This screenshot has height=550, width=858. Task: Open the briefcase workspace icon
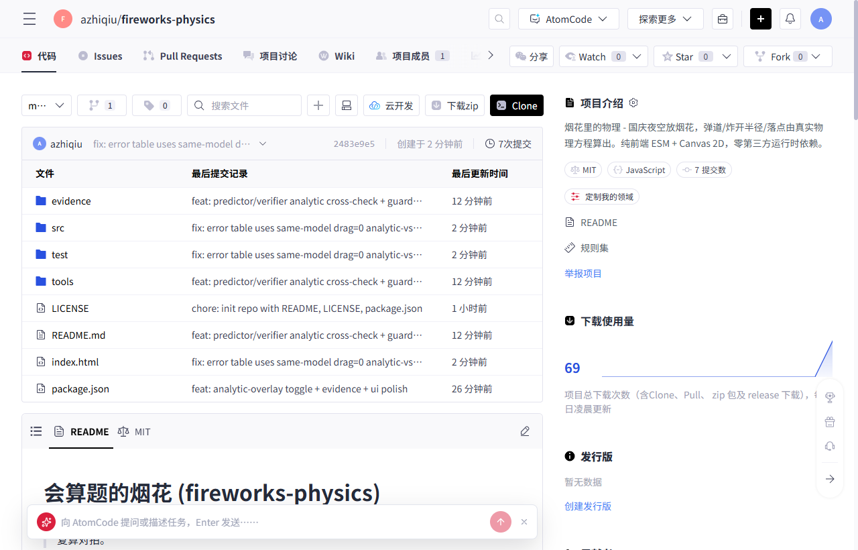coord(723,19)
